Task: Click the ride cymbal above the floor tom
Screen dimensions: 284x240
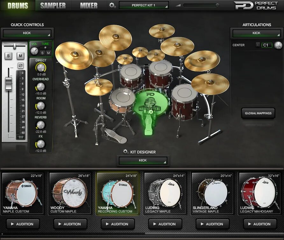Action: tap(210, 84)
